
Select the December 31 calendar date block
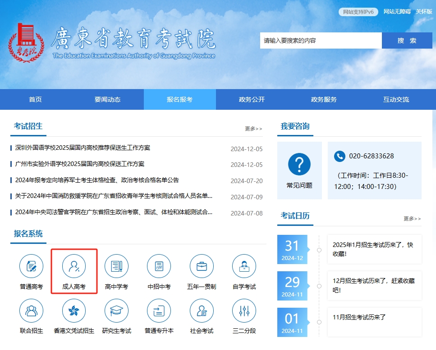pyautogui.click(x=293, y=249)
